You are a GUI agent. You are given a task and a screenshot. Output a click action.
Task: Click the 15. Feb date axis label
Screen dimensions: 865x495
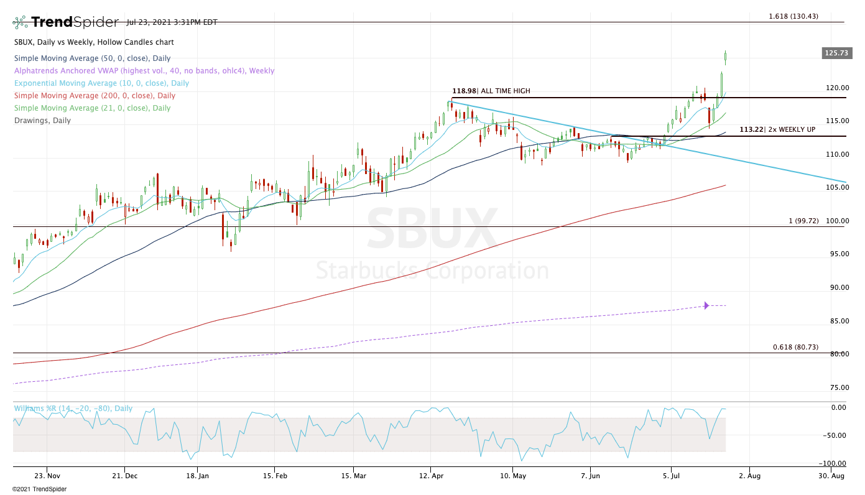click(274, 476)
